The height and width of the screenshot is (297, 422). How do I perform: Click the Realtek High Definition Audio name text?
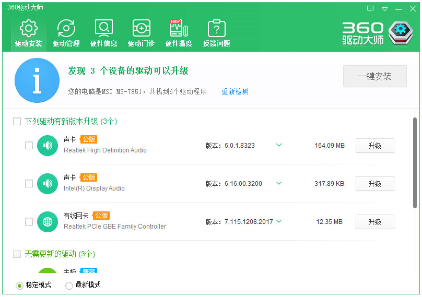coord(105,150)
